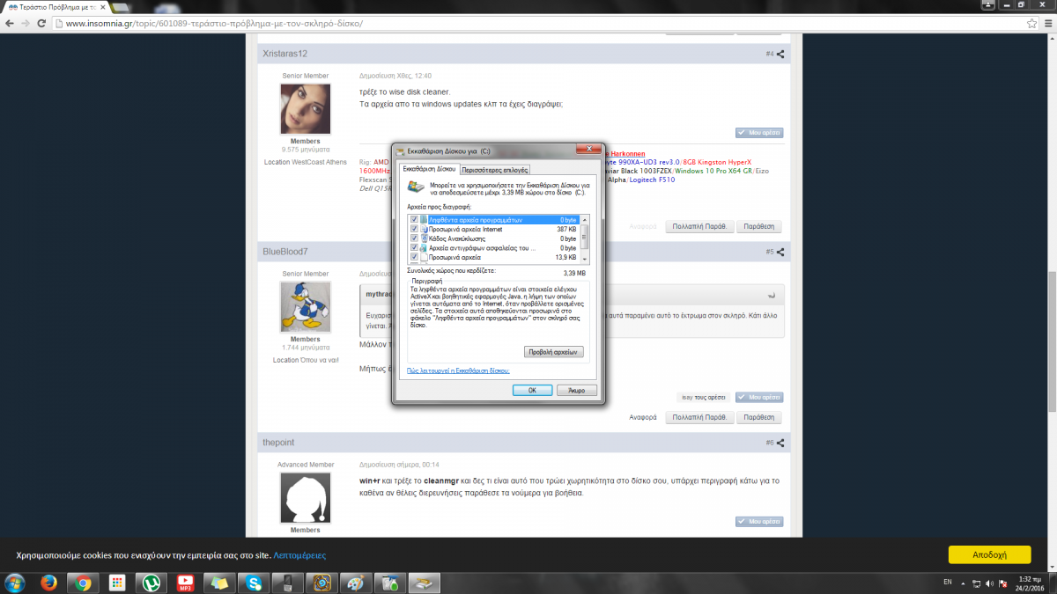Click BlueBlood7's Donald Duck avatar

click(x=305, y=306)
